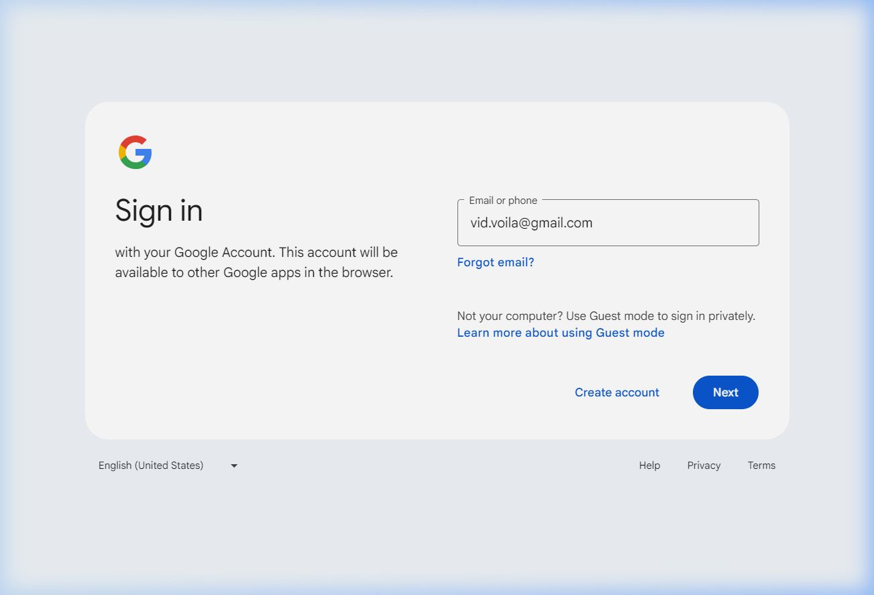
Task: Focus the Email or phone input field
Action: point(671,223)
